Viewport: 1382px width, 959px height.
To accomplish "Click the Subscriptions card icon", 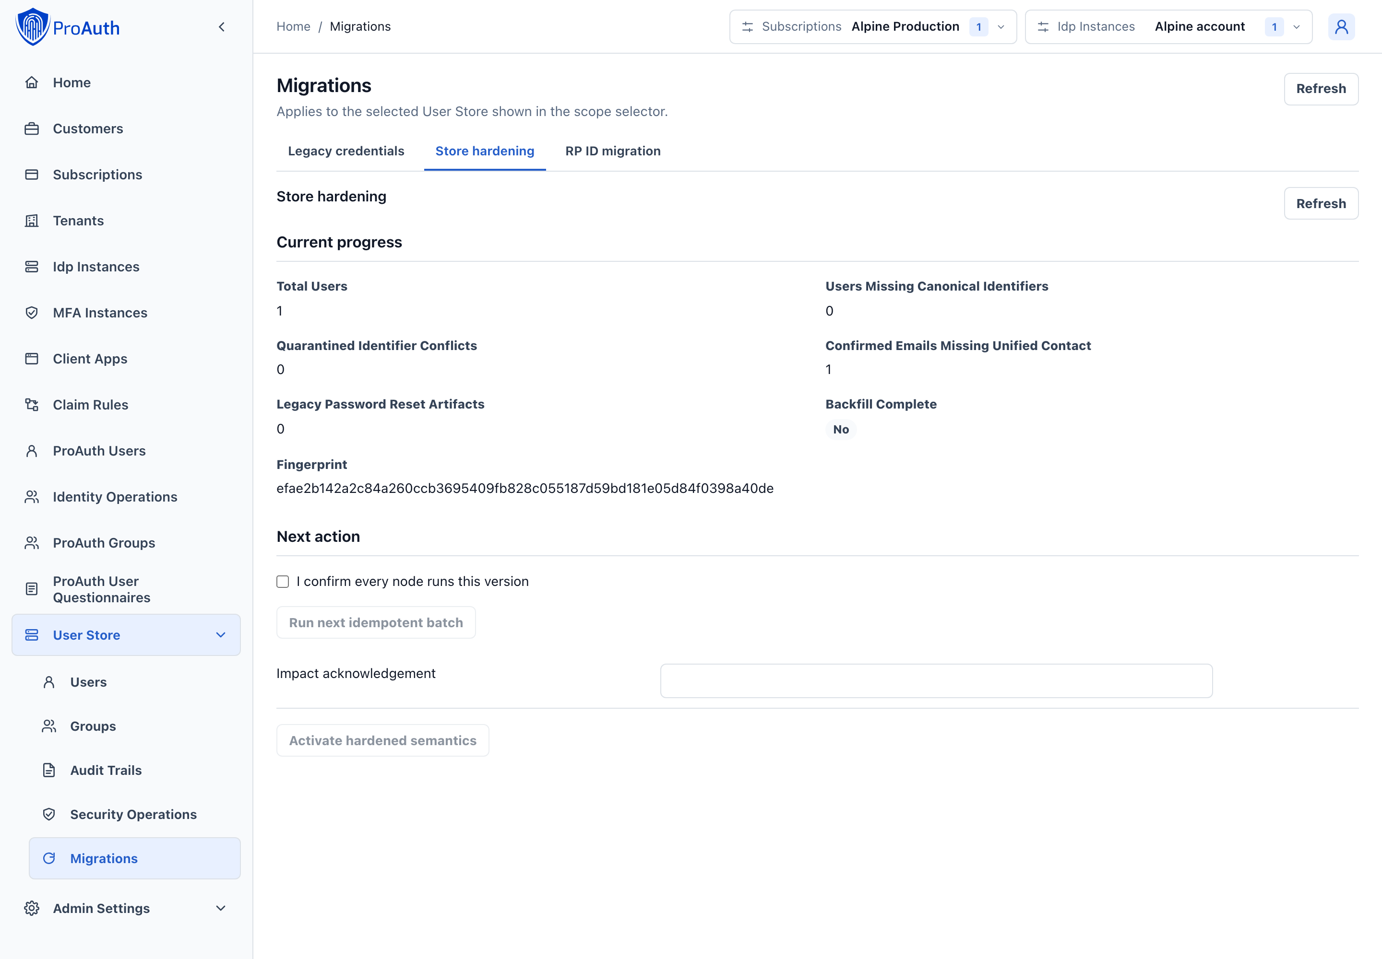I will (32, 175).
